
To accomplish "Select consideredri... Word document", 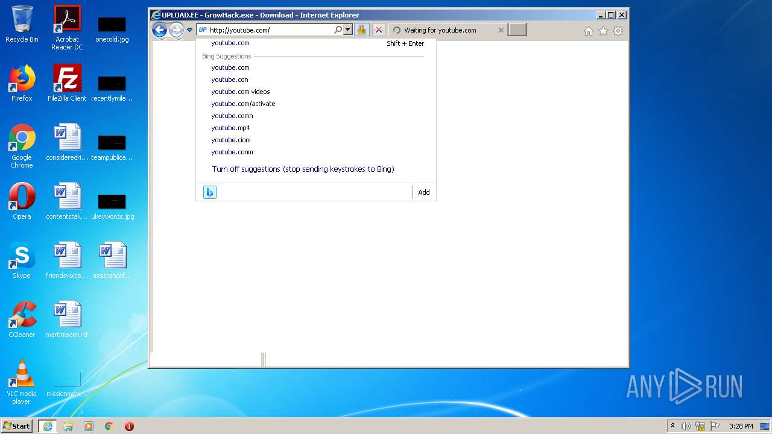I will click(67, 142).
